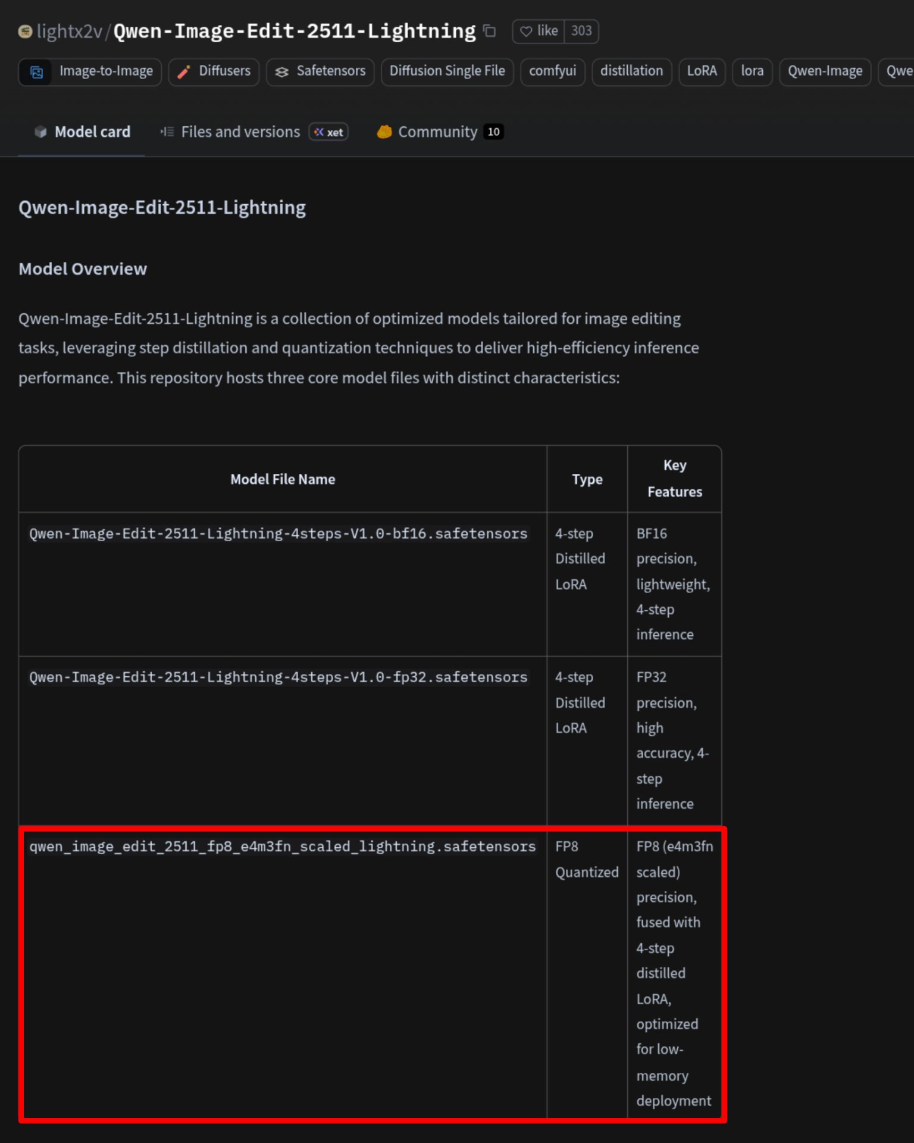Click the Image-to-Image tag icon
The image size is (914, 1143).
[36, 72]
